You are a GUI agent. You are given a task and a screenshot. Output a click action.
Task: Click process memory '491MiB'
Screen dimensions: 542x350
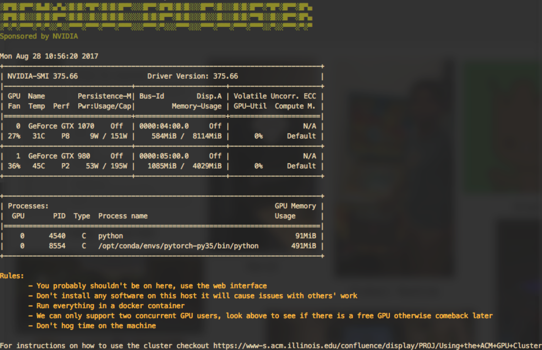click(x=303, y=246)
